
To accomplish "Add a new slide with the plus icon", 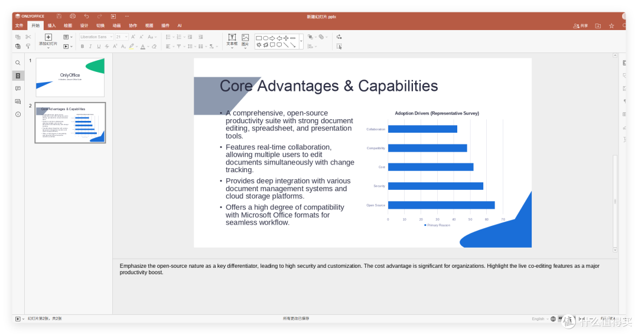I will pyautogui.click(x=48, y=37).
